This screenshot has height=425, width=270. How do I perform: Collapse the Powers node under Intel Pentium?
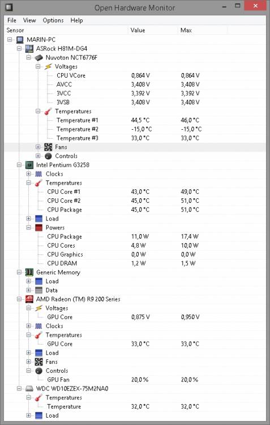[28, 227]
